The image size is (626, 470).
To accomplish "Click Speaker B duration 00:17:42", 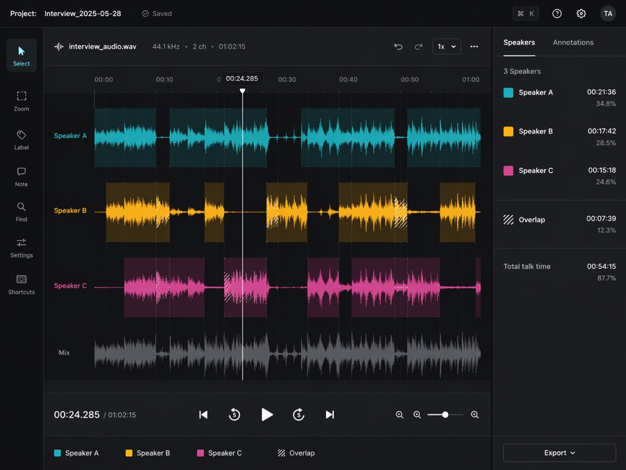I will coord(602,131).
